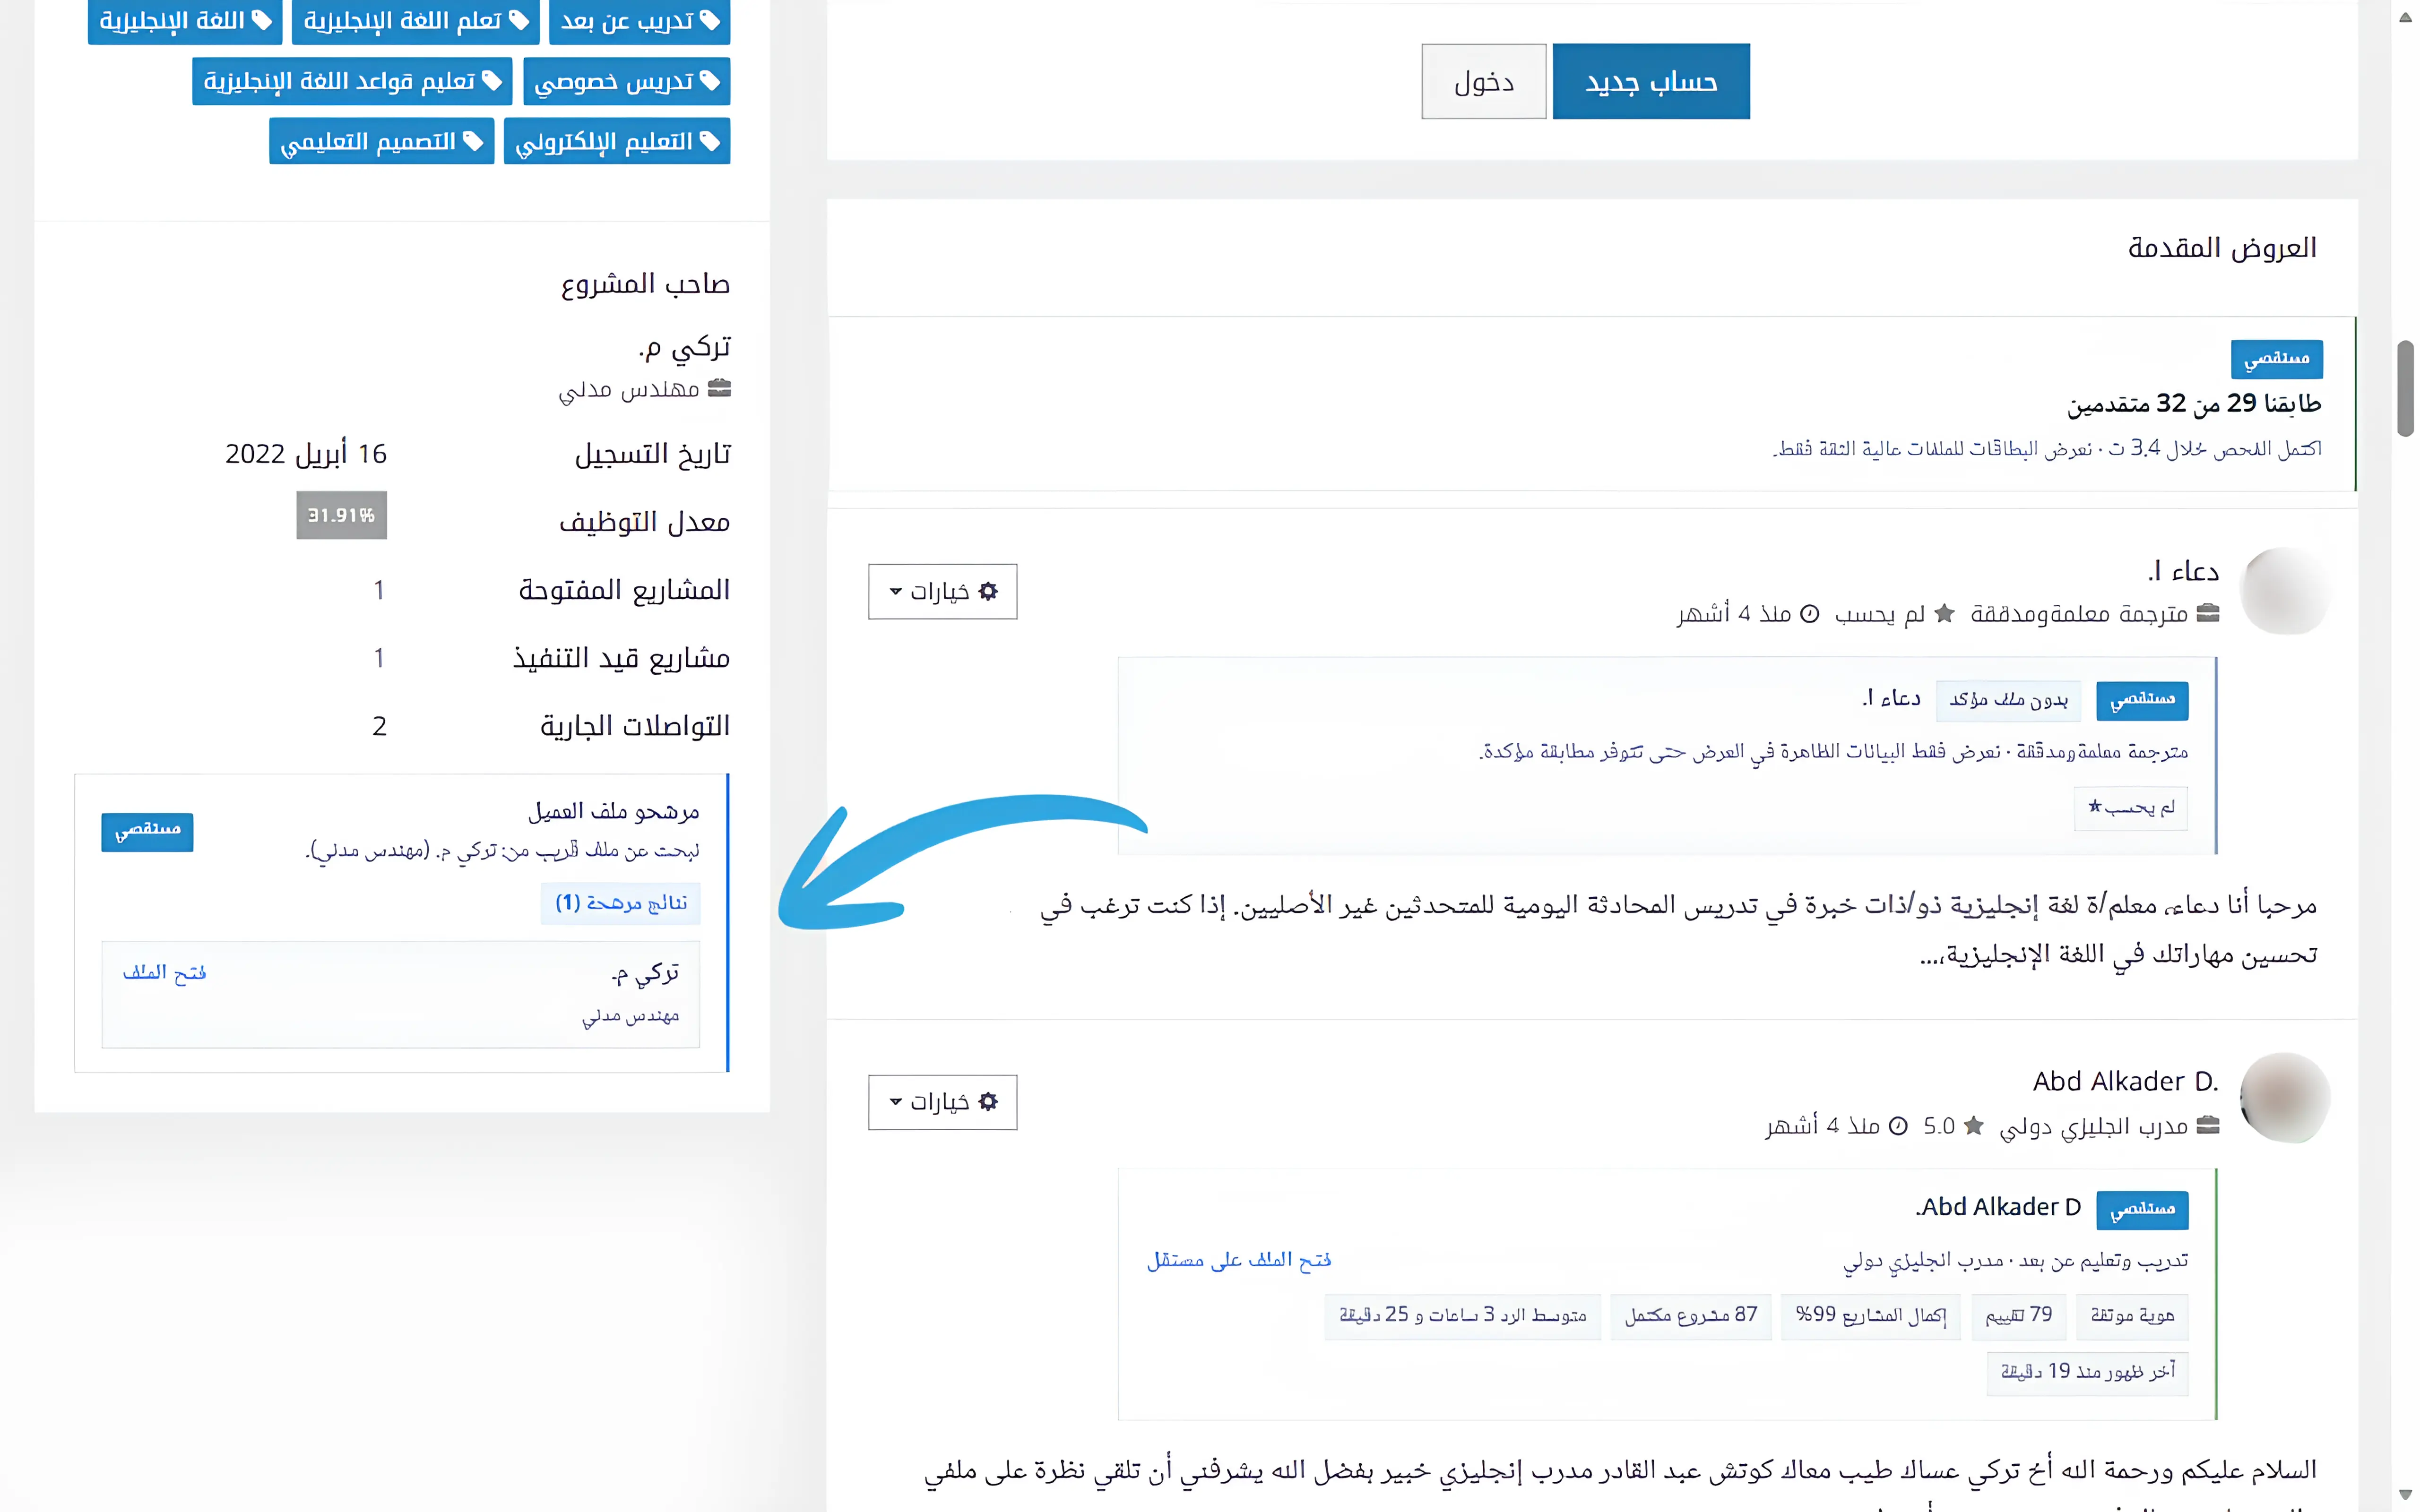Click the star icon beside لم يحسب in دعاء's row
This screenshot has width=2420, height=1512.
pos(1944,613)
